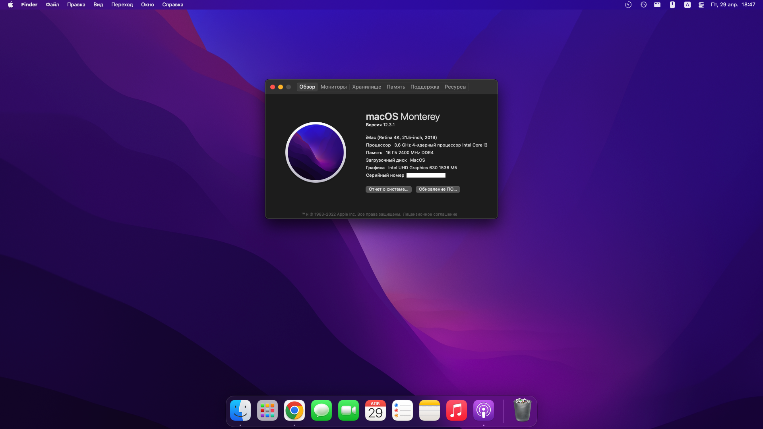Image resolution: width=763 pixels, height=429 pixels.
Task: Open the Trash in the Dock
Action: click(522, 410)
